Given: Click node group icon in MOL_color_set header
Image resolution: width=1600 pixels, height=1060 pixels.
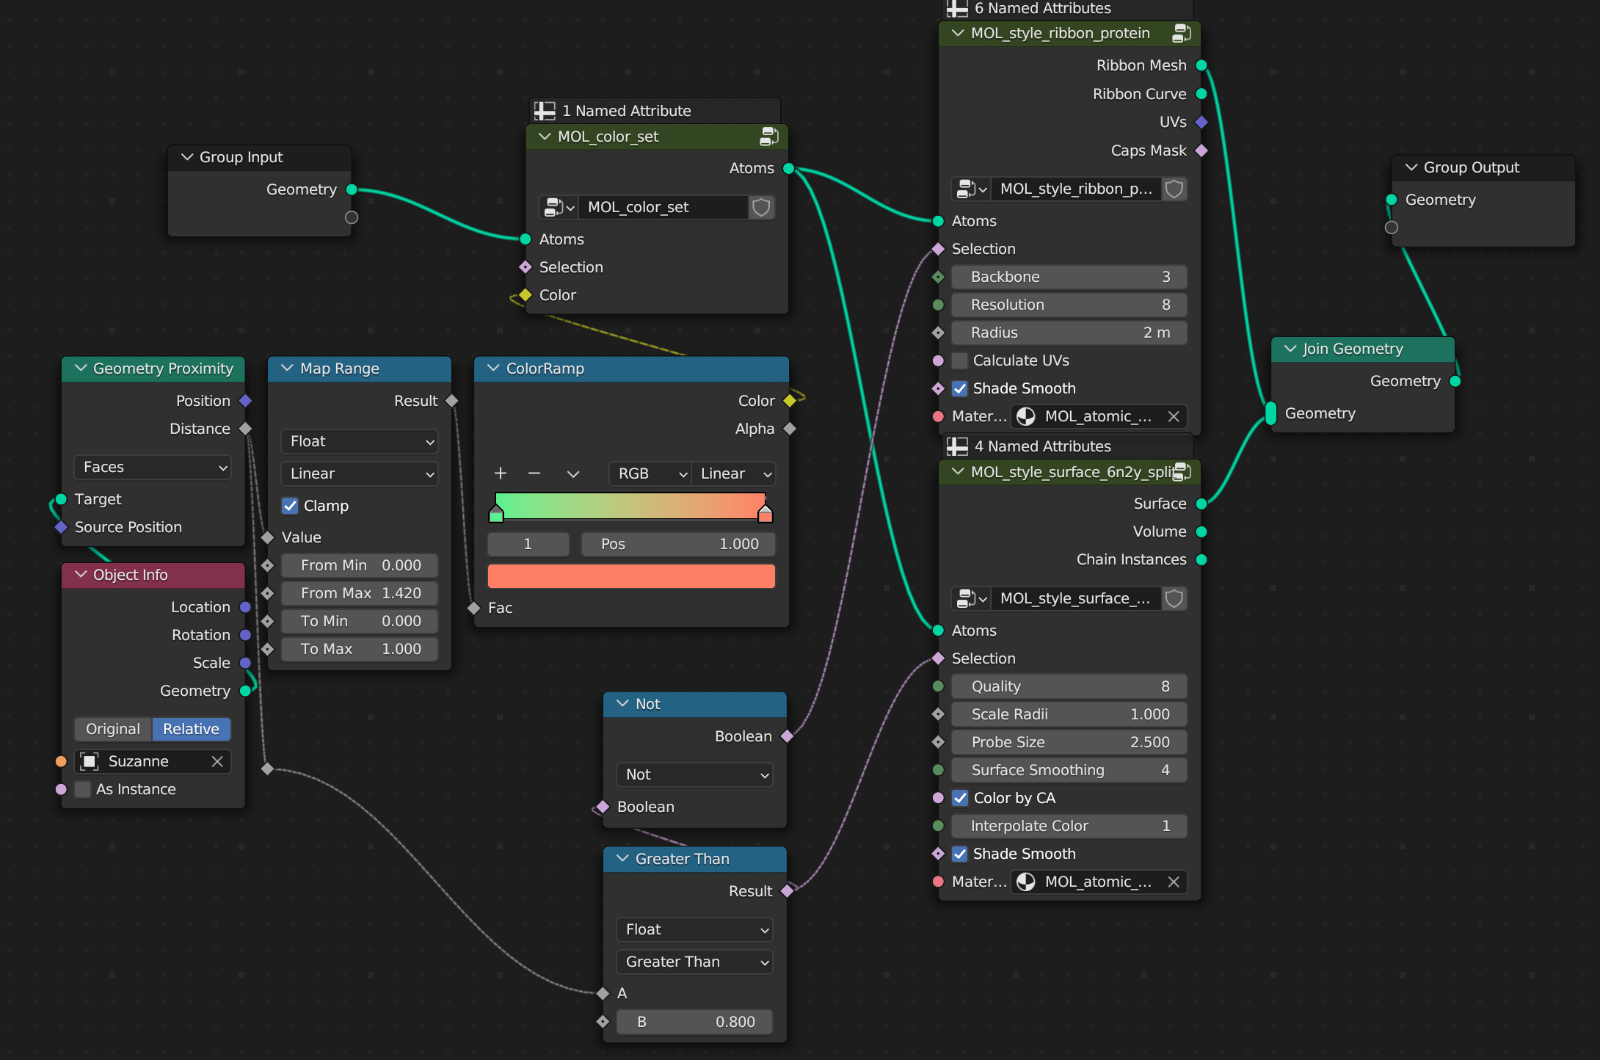Looking at the screenshot, I should [768, 137].
